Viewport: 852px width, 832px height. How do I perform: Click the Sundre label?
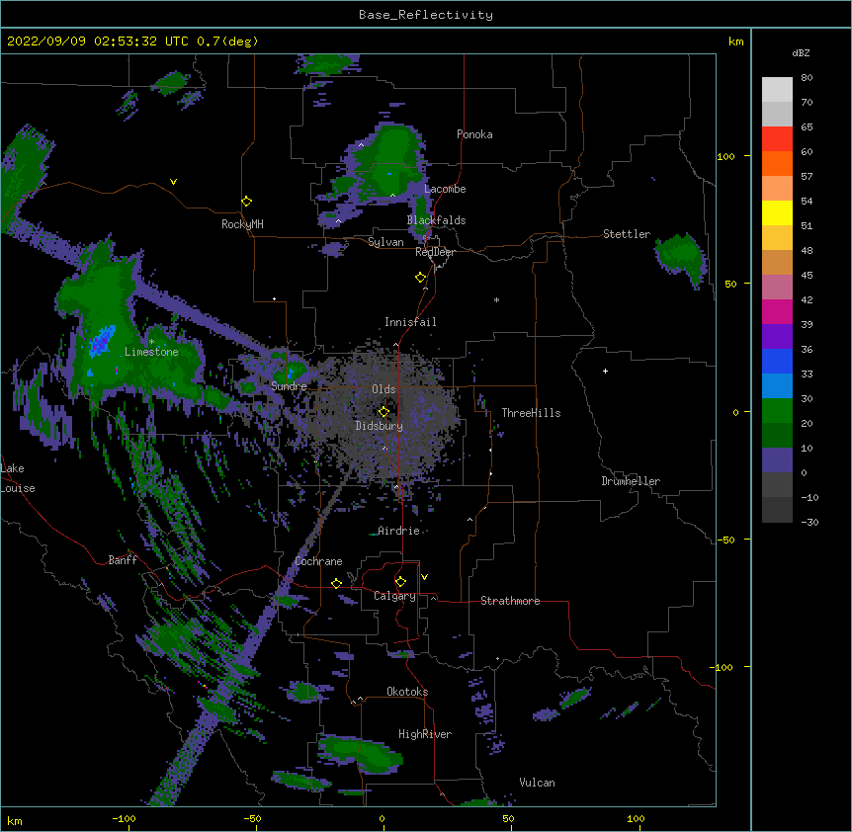click(x=289, y=386)
